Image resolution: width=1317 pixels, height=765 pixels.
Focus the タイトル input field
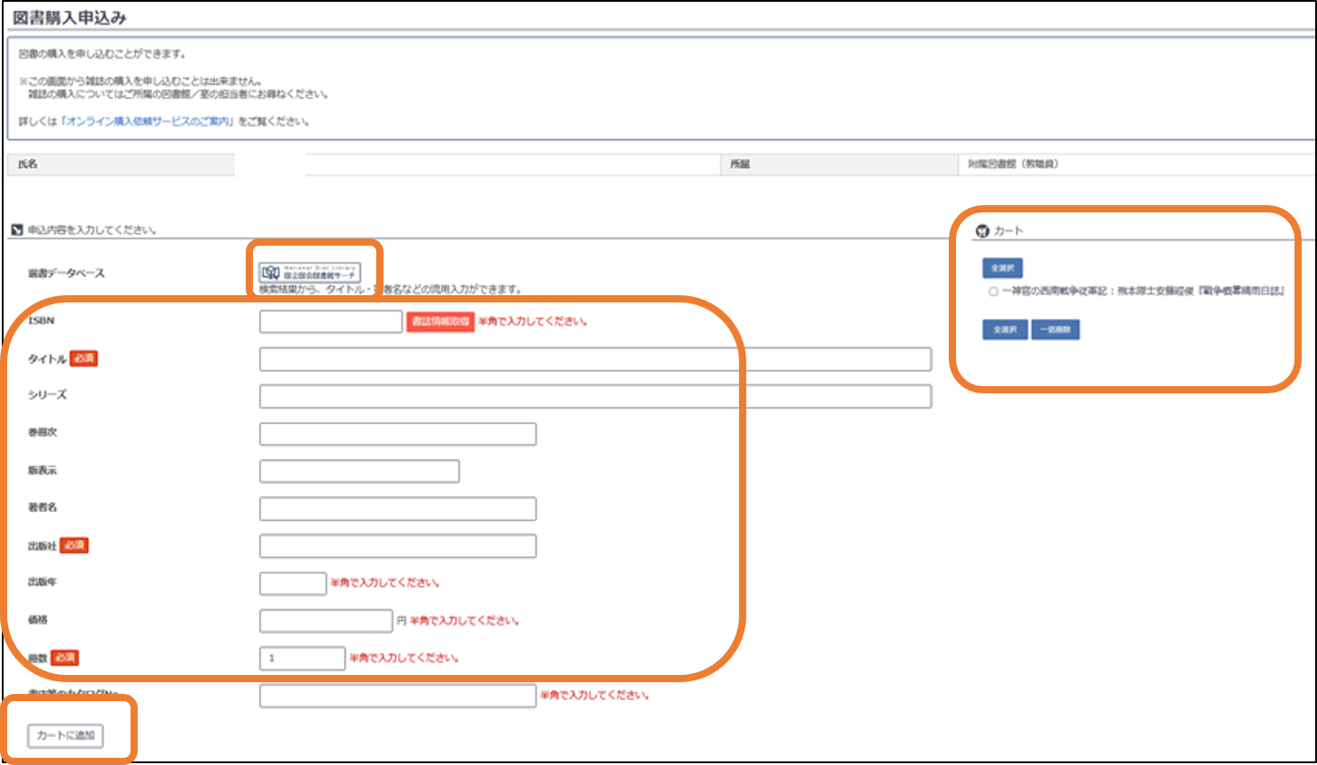[x=595, y=359]
